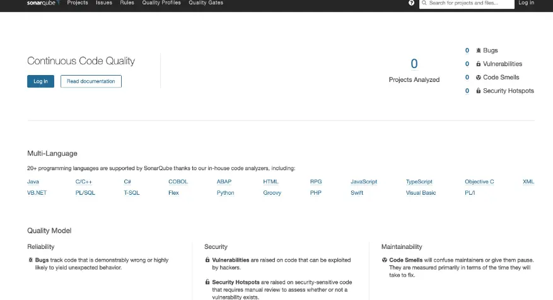The height and width of the screenshot is (300, 553).
Task: Click the Bugs icon in summary
Action: pyautogui.click(x=479, y=50)
